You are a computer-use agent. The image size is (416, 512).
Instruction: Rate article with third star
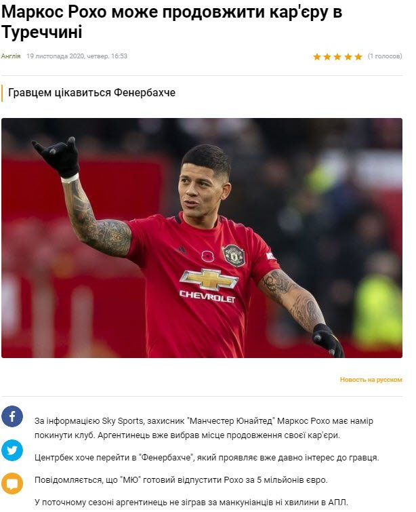tap(337, 57)
